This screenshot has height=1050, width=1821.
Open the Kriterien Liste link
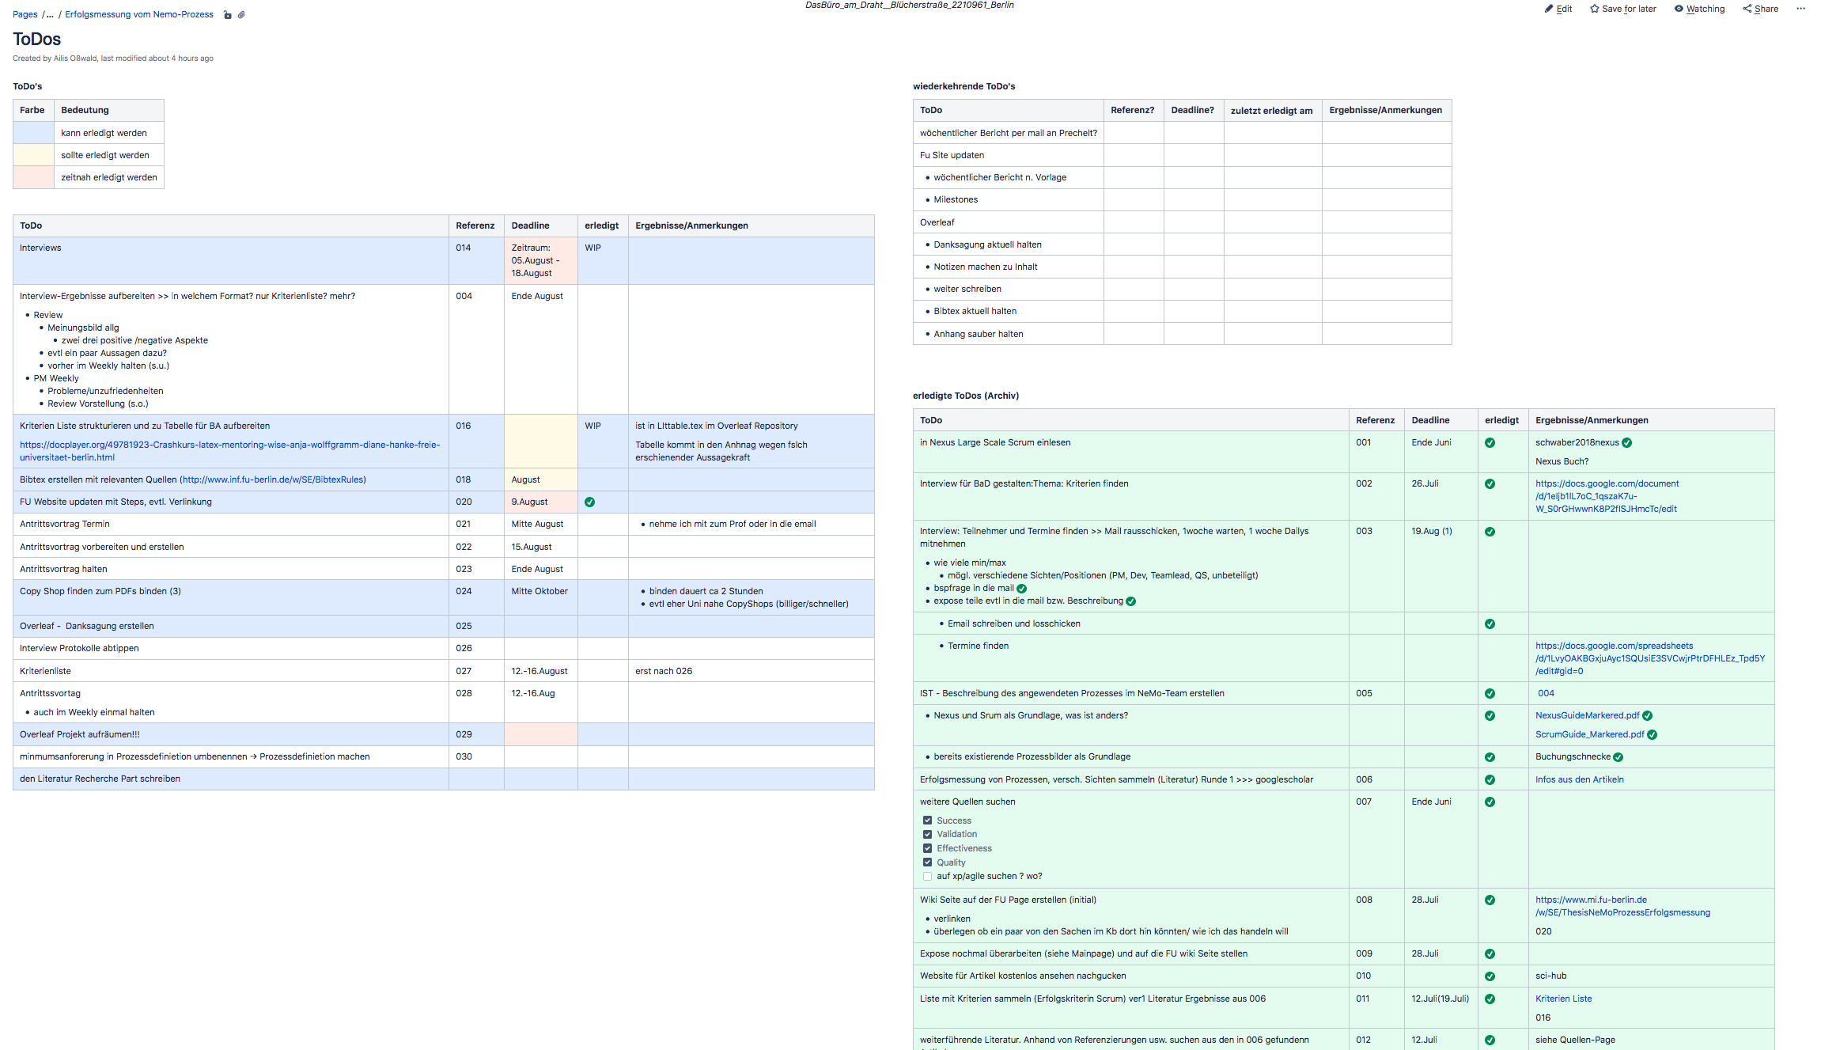[1563, 999]
